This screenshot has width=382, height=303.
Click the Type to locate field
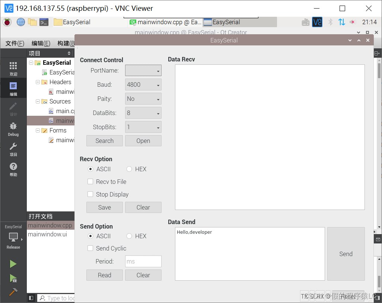(56, 298)
